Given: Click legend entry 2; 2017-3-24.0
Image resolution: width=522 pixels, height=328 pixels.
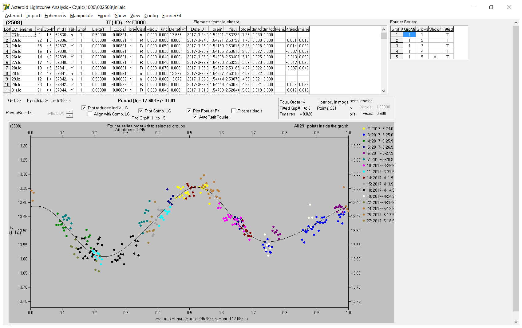Looking at the screenshot, I should 378,129.
